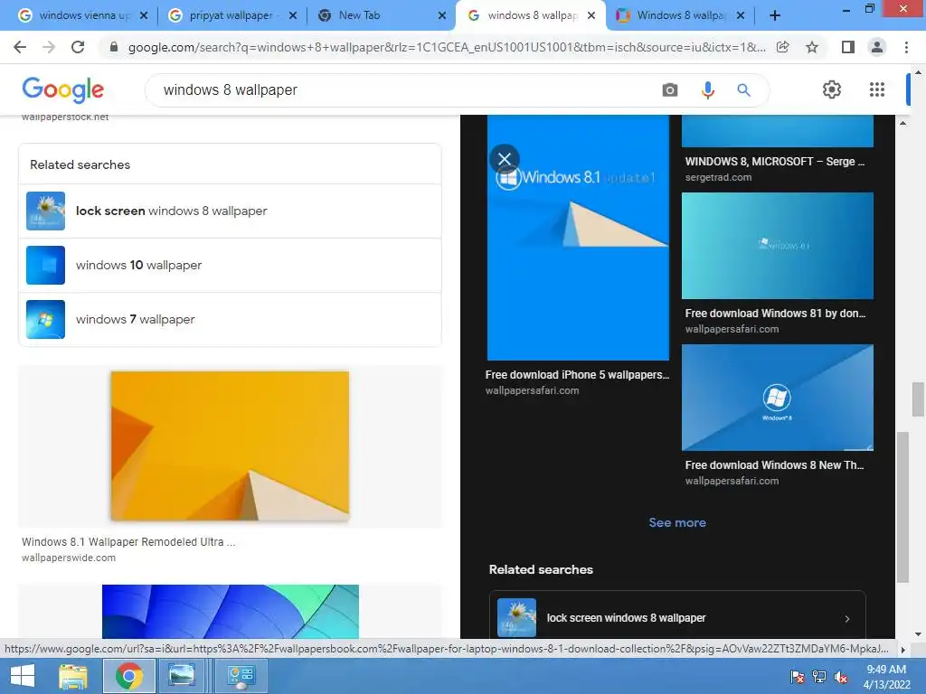Click the Chrome back arrow
This screenshot has width=926, height=694.
20,47
